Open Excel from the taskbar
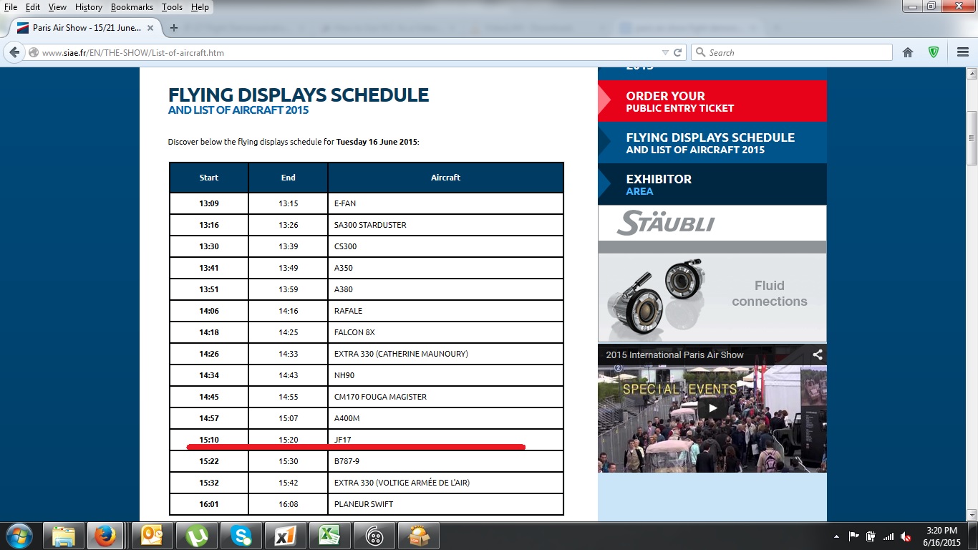The width and height of the screenshot is (978, 550). (x=329, y=536)
